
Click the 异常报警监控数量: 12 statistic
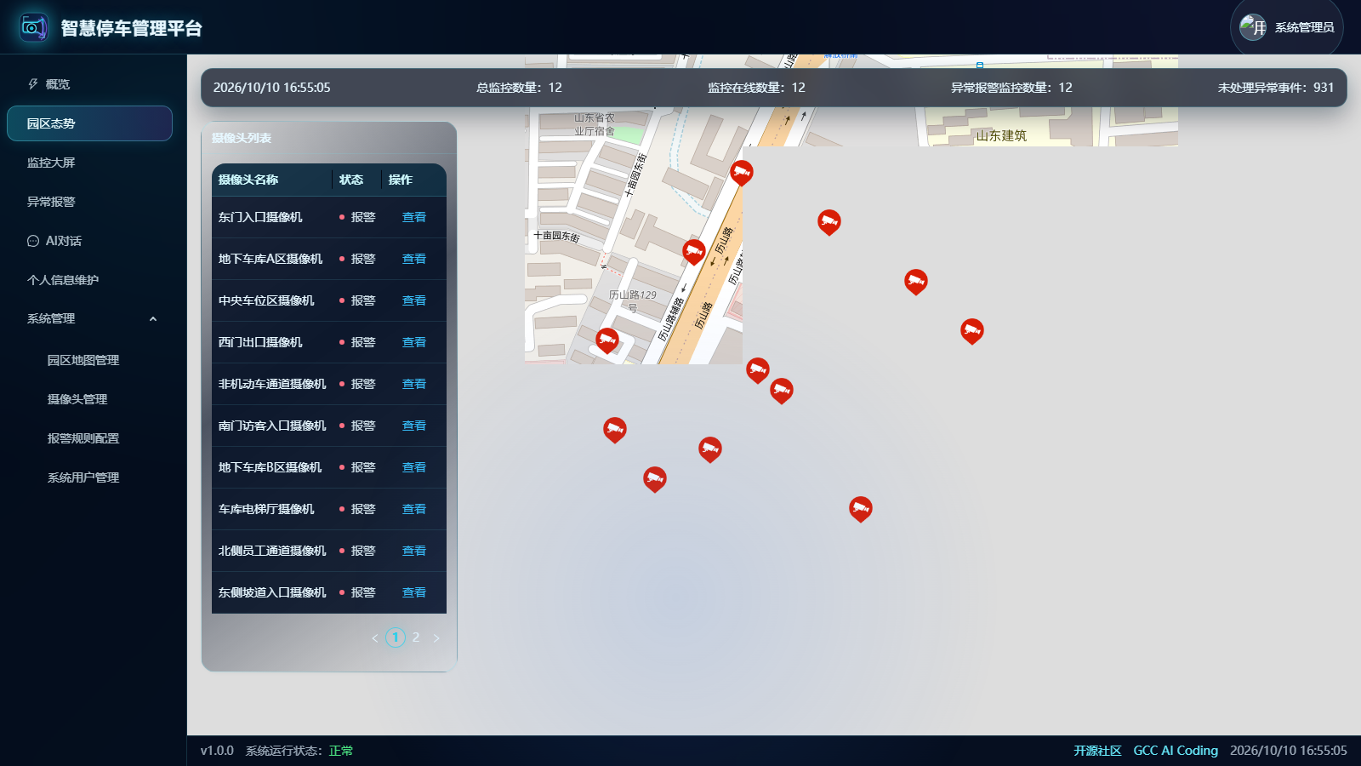pyautogui.click(x=1011, y=88)
